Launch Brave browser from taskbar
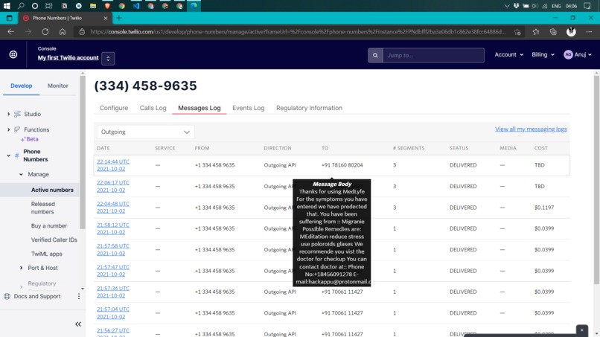 point(107,6)
